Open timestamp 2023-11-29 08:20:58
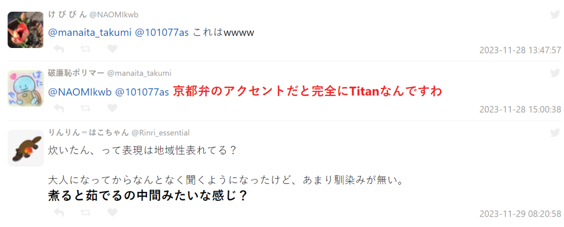 click(520, 214)
